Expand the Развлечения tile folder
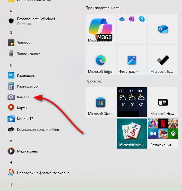This screenshot has width=182, height=191. click(163, 134)
